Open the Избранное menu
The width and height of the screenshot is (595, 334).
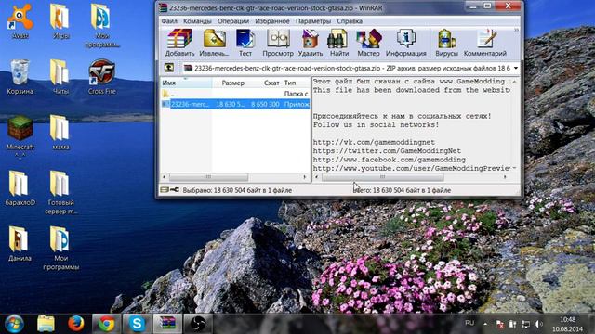(x=272, y=21)
